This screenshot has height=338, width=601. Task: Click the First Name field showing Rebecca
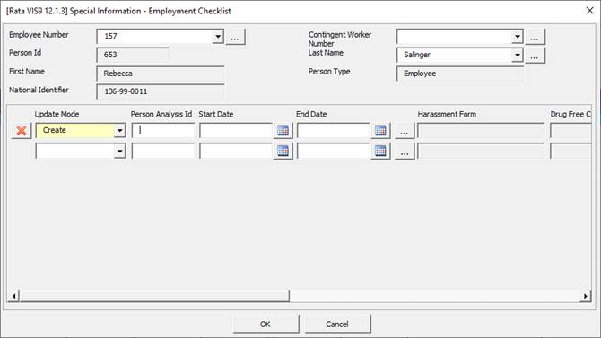(161, 74)
